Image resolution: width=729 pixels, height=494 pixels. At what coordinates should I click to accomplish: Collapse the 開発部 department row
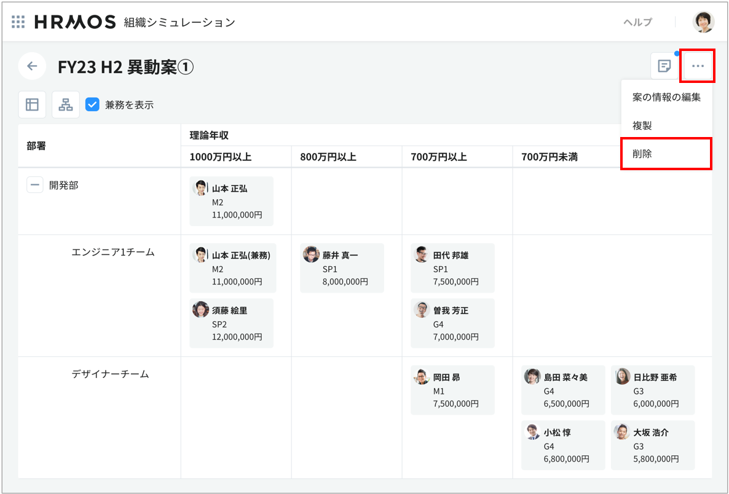pyautogui.click(x=34, y=185)
